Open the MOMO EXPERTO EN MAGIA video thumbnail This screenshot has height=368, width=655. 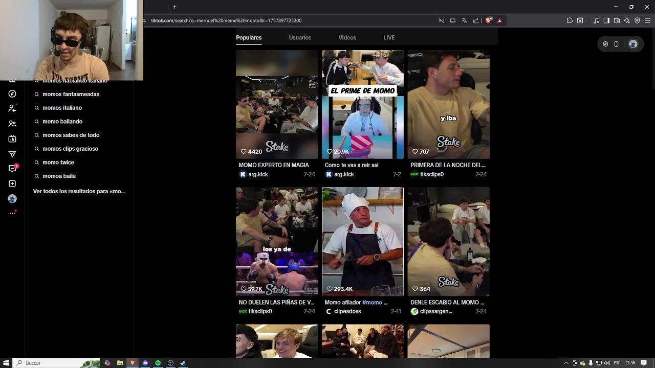point(277,104)
